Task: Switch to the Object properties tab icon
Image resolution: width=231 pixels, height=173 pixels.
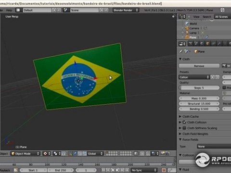Action: pyautogui.click(x=207, y=43)
